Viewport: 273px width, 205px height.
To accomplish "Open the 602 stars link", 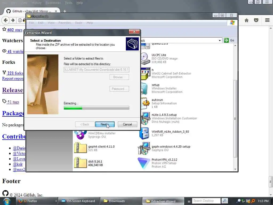I will 15,30.
